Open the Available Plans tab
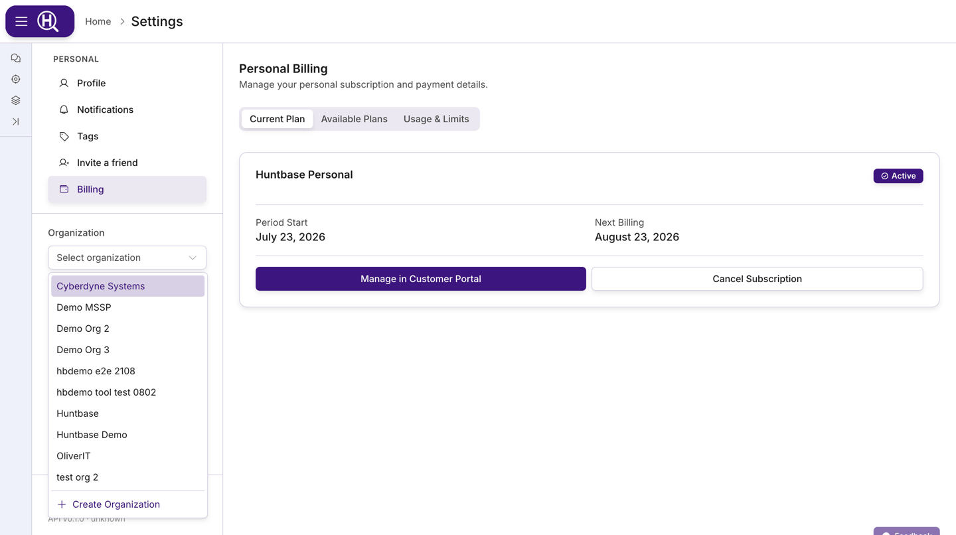 354,119
